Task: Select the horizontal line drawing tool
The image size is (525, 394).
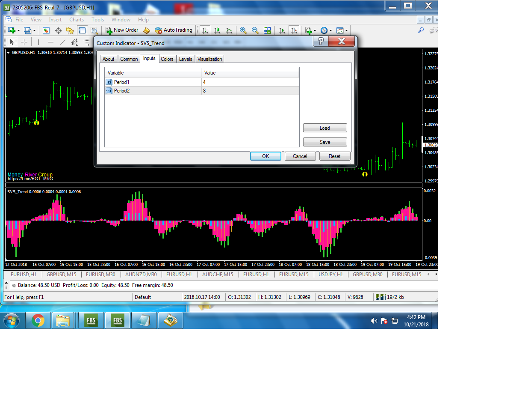Action: pyautogui.click(x=51, y=42)
